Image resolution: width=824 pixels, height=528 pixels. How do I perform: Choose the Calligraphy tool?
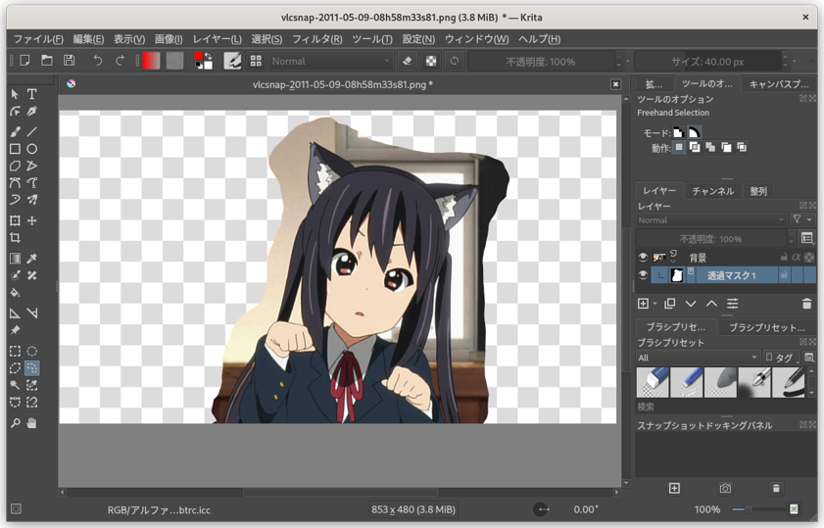(x=32, y=111)
